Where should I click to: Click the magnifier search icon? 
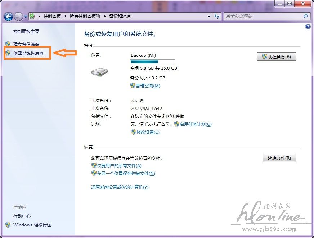coord(305,17)
